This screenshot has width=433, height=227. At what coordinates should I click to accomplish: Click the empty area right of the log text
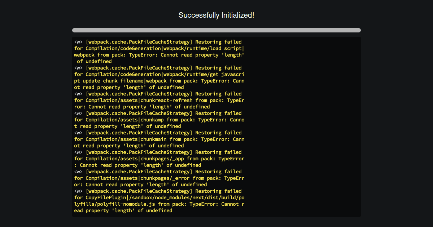pos(303,126)
